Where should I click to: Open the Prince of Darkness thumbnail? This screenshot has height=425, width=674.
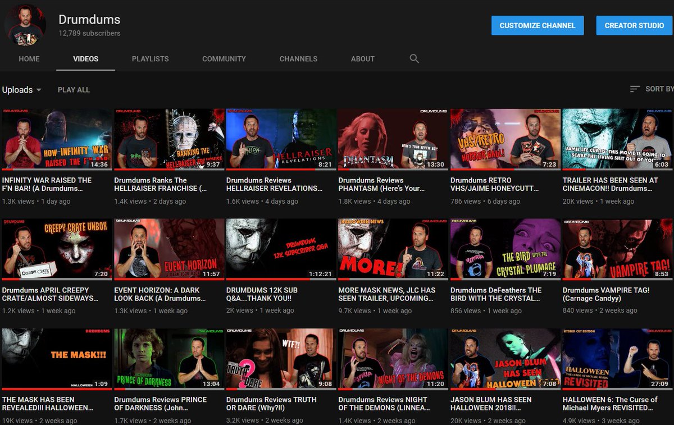(x=169, y=359)
